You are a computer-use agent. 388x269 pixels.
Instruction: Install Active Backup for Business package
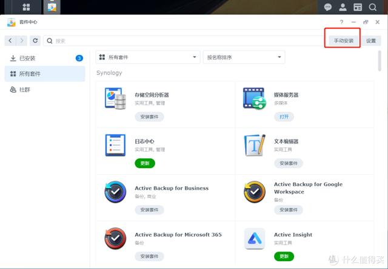(x=149, y=210)
